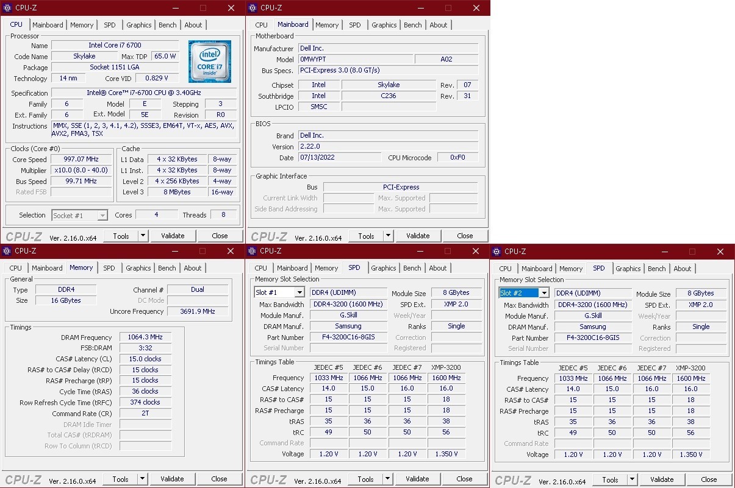Click Close button in Slot #2 SPD window
Screen dimensions: 735x488
coord(709,479)
